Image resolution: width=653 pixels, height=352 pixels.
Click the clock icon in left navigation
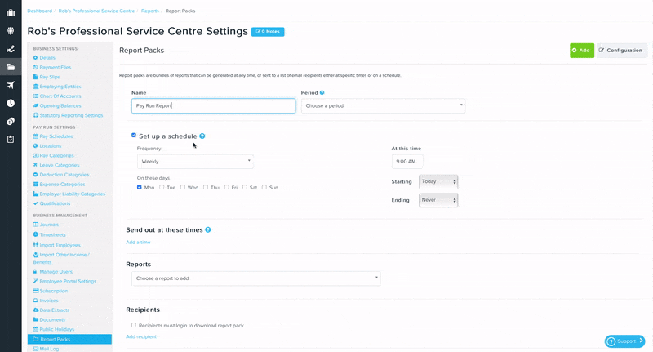pyautogui.click(x=11, y=103)
